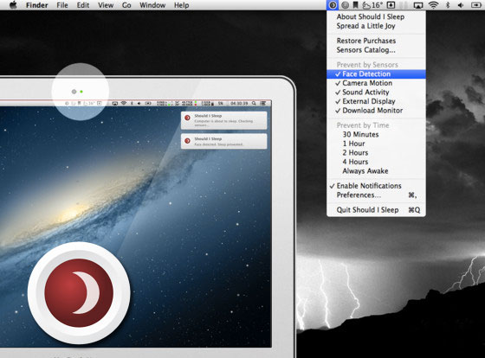Toggle Download Monitor sensor

[x=376, y=111]
